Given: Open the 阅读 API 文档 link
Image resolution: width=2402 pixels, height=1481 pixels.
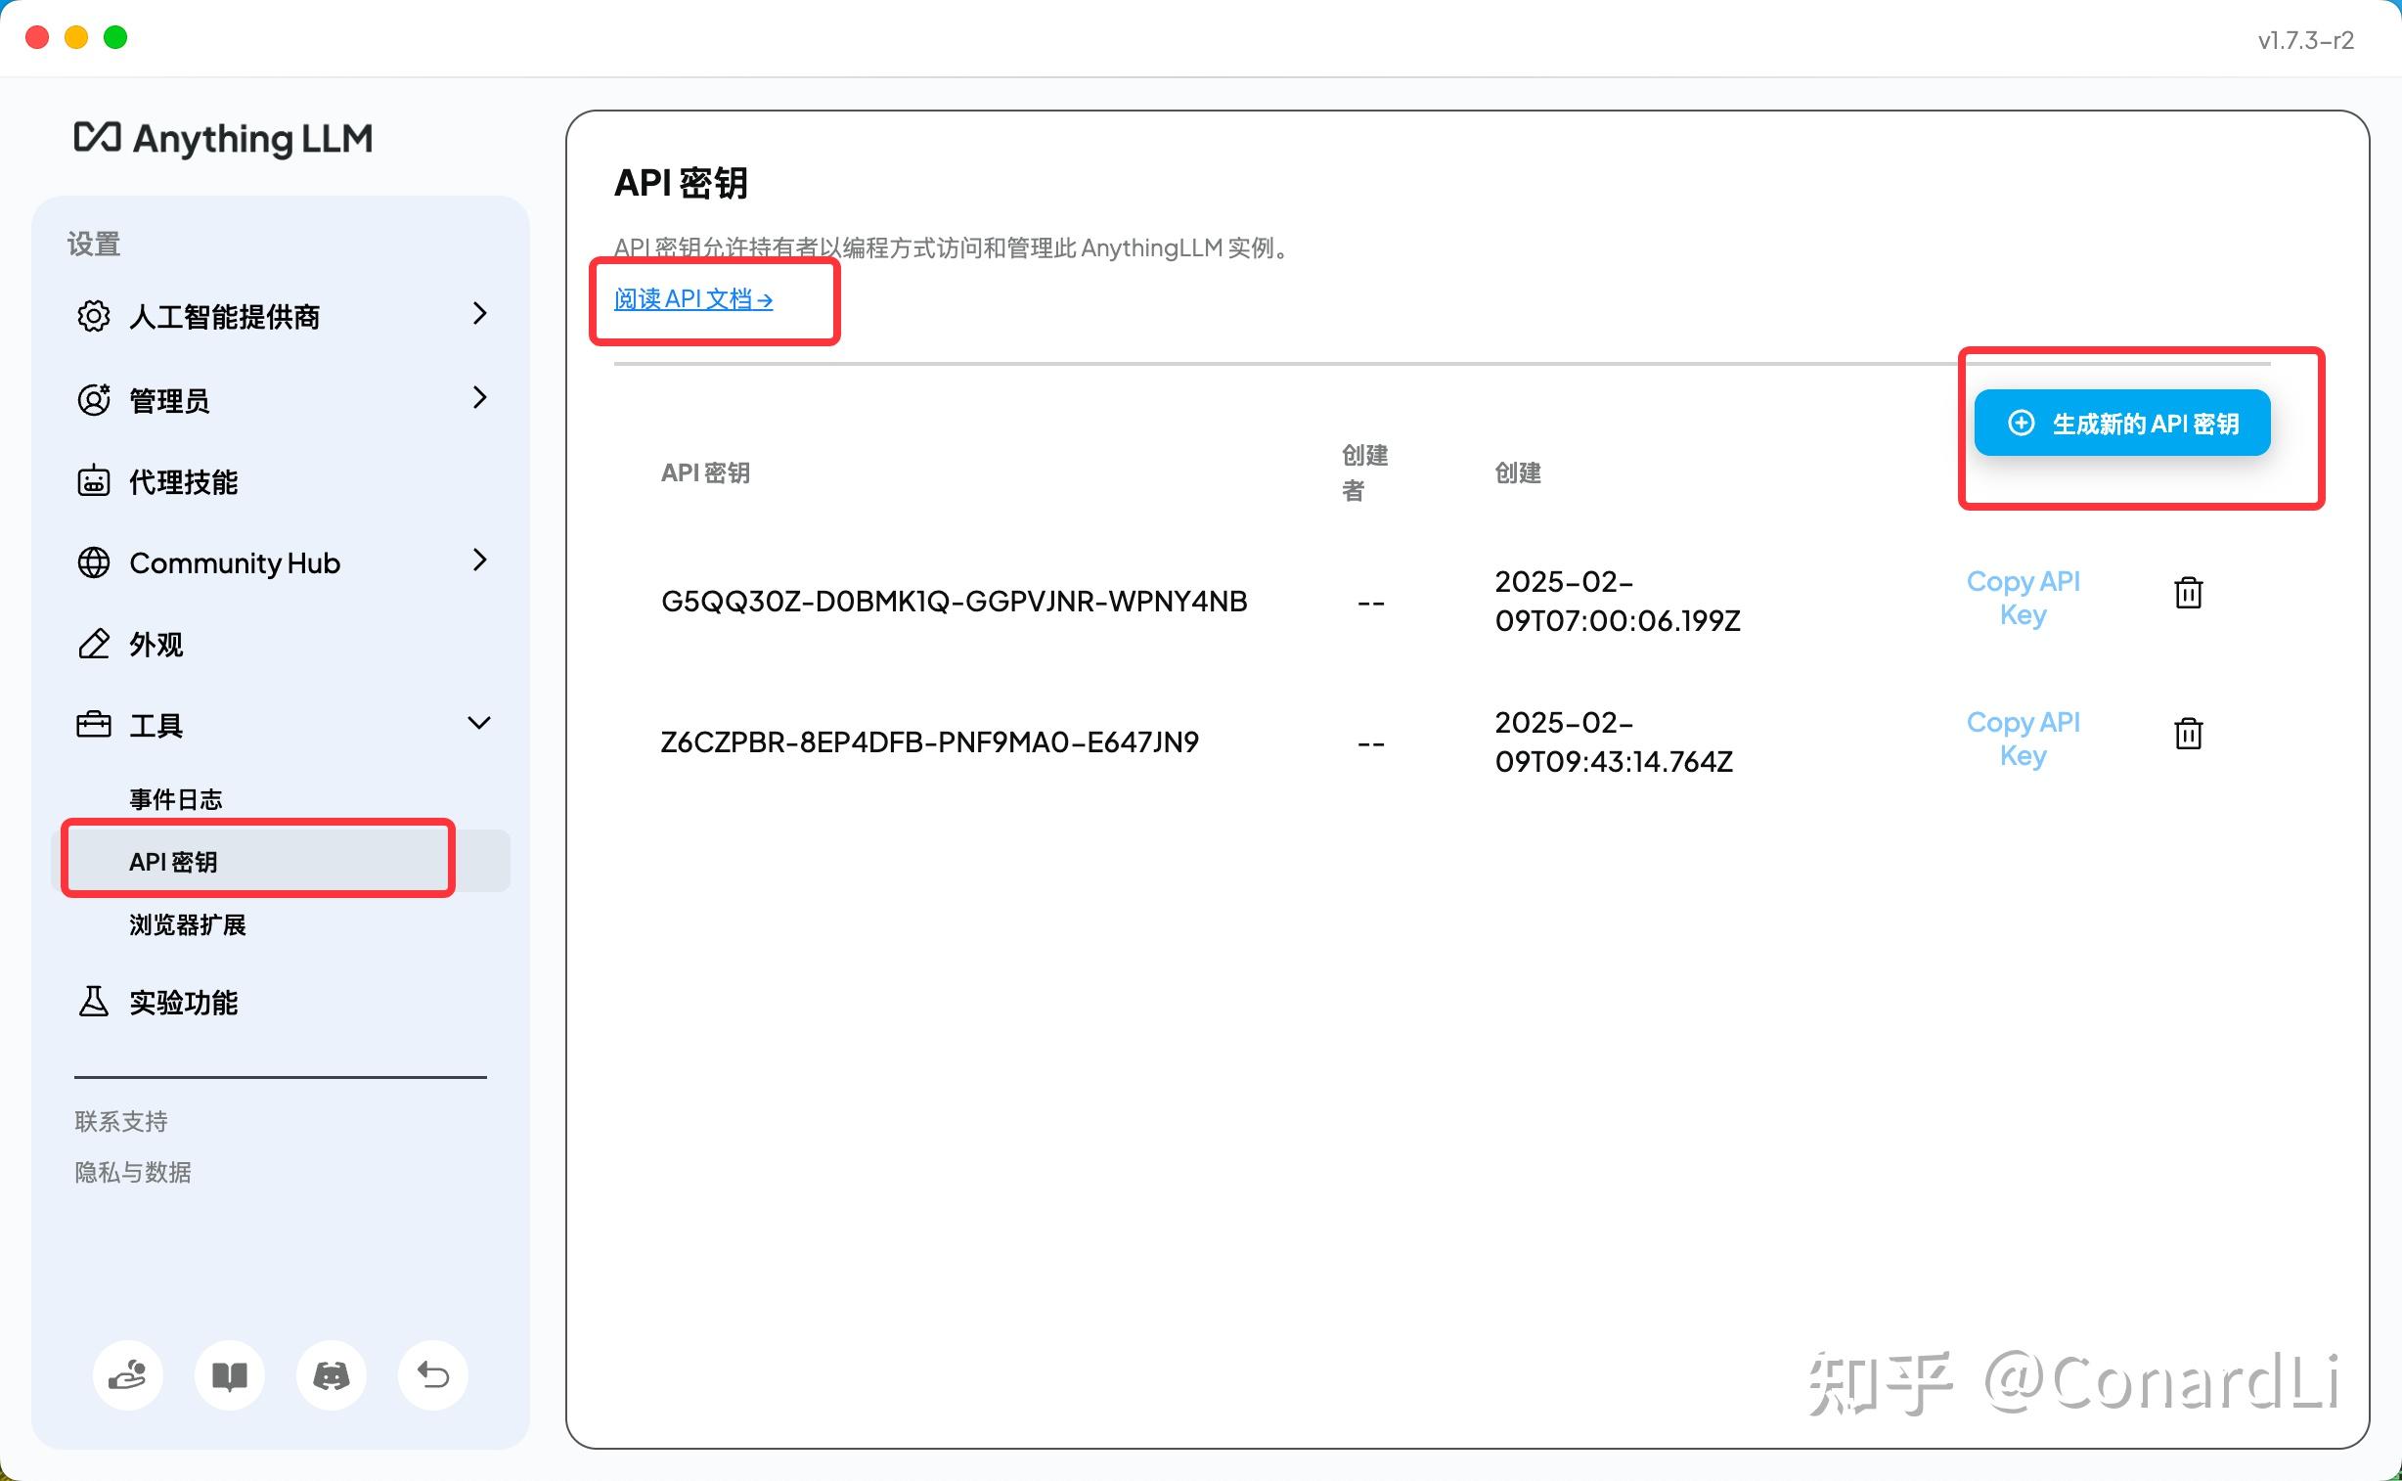Looking at the screenshot, I should (x=693, y=298).
